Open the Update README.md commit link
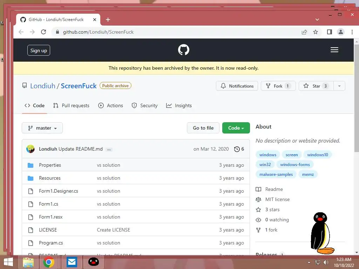The width and height of the screenshot is (359, 269). click(x=81, y=149)
